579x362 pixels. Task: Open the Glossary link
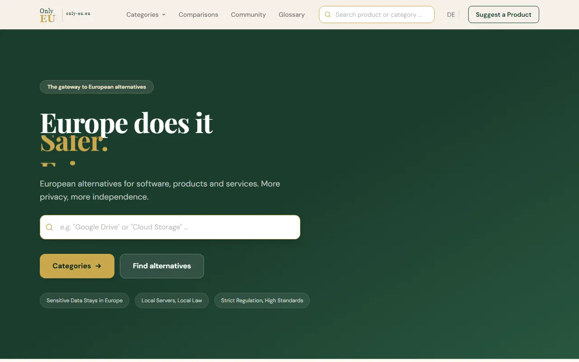click(x=291, y=14)
